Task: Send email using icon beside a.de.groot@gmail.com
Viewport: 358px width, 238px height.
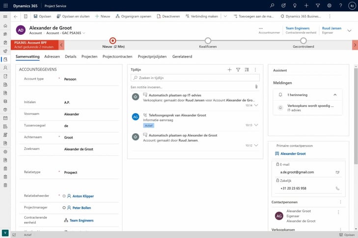Action: click(x=337, y=172)
